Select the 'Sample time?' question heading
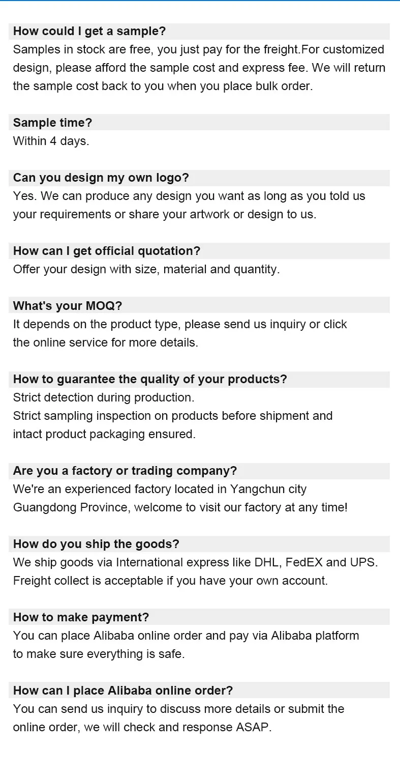The height and width of the screenshot is (775, 400). 52,123
